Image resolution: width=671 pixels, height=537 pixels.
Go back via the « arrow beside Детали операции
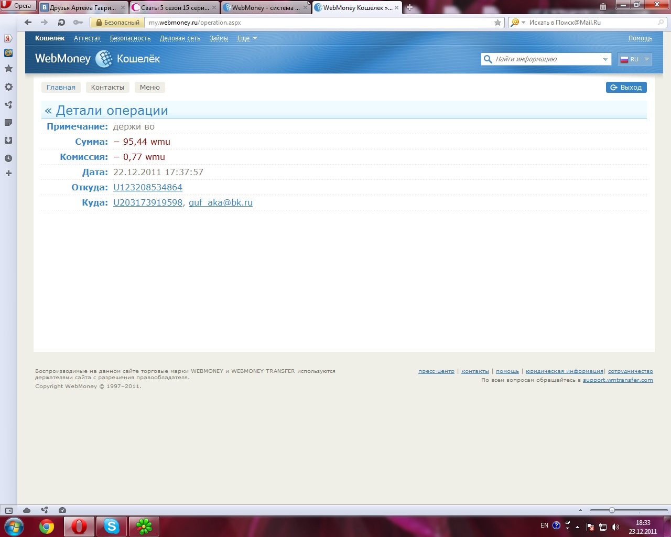tap(48, 111)
